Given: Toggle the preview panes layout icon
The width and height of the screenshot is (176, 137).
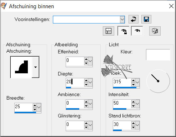Looking at the screenshot, I should (x=109, y=31).
